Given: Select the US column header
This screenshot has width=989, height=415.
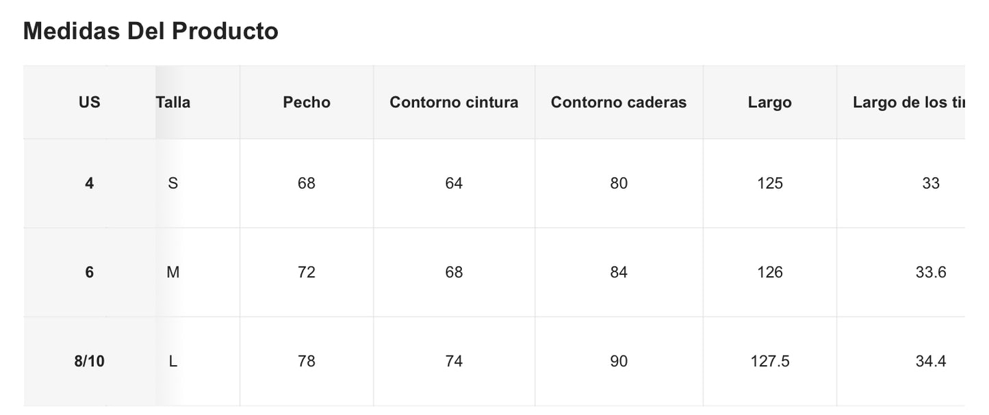Looking at the screenshot, I should (89, 103).
